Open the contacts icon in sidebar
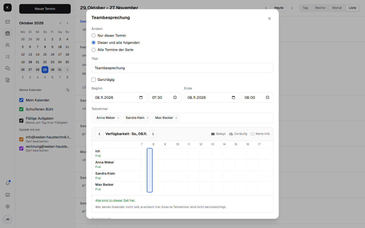Image resolution: width=365 pixels, height=228 pixels. click(x=8, y=45)
